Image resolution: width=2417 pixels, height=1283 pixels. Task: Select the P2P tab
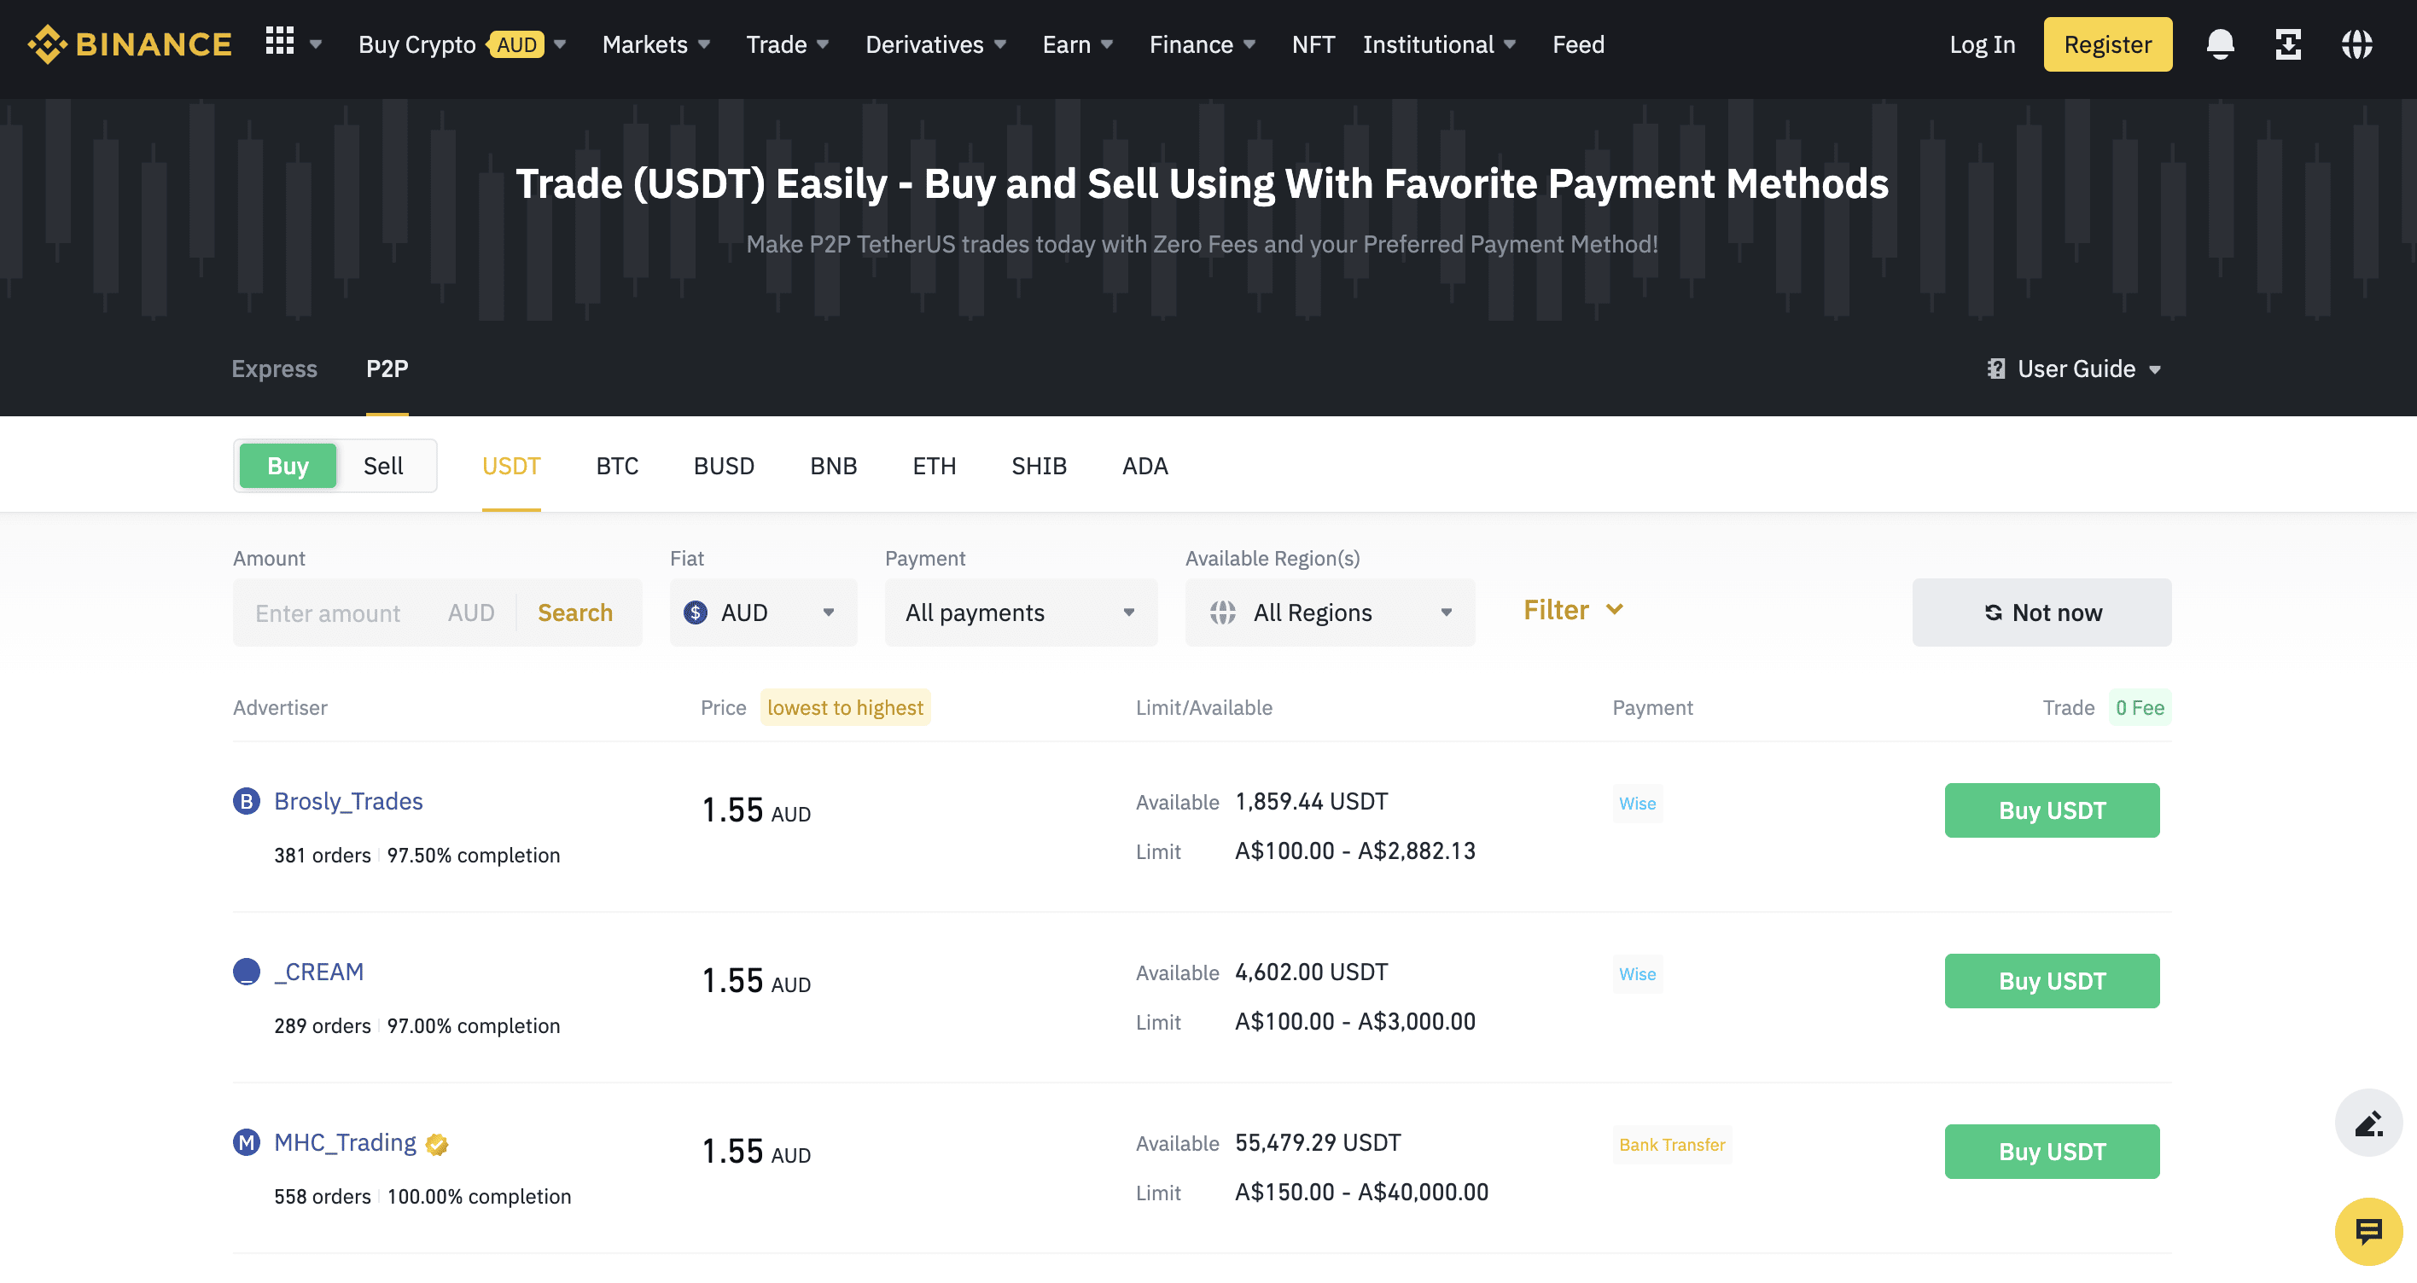pos(387,369)
